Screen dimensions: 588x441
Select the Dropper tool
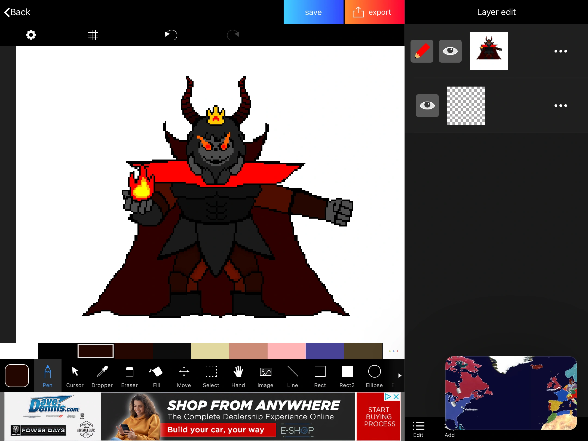(x=102, y=376)
